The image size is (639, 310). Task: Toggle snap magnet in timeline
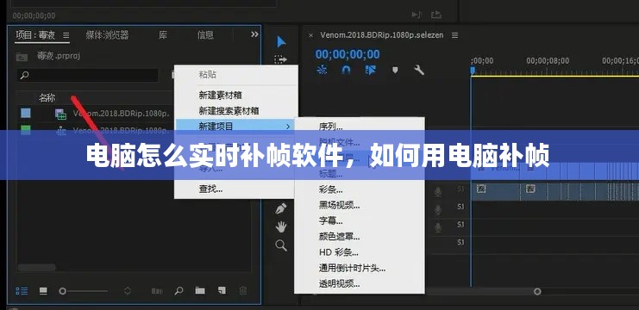pos(346,70)
